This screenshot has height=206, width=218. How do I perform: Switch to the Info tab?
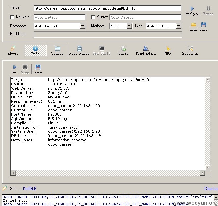tap(35, 51)
